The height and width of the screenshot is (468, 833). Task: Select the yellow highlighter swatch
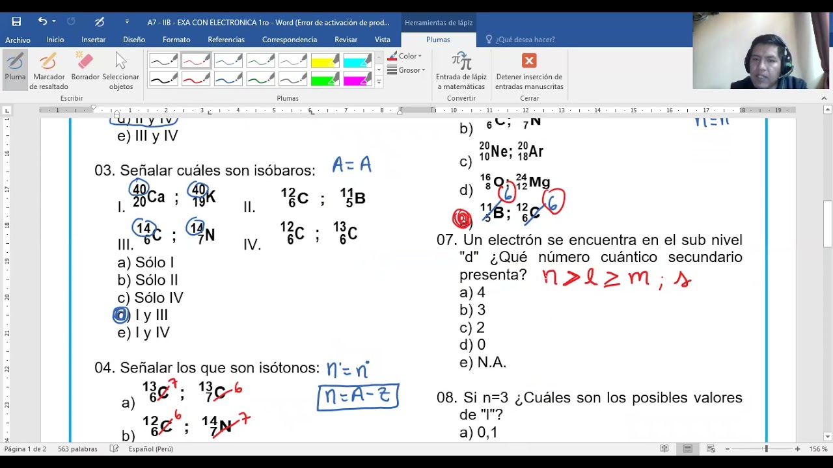(325, 62)
